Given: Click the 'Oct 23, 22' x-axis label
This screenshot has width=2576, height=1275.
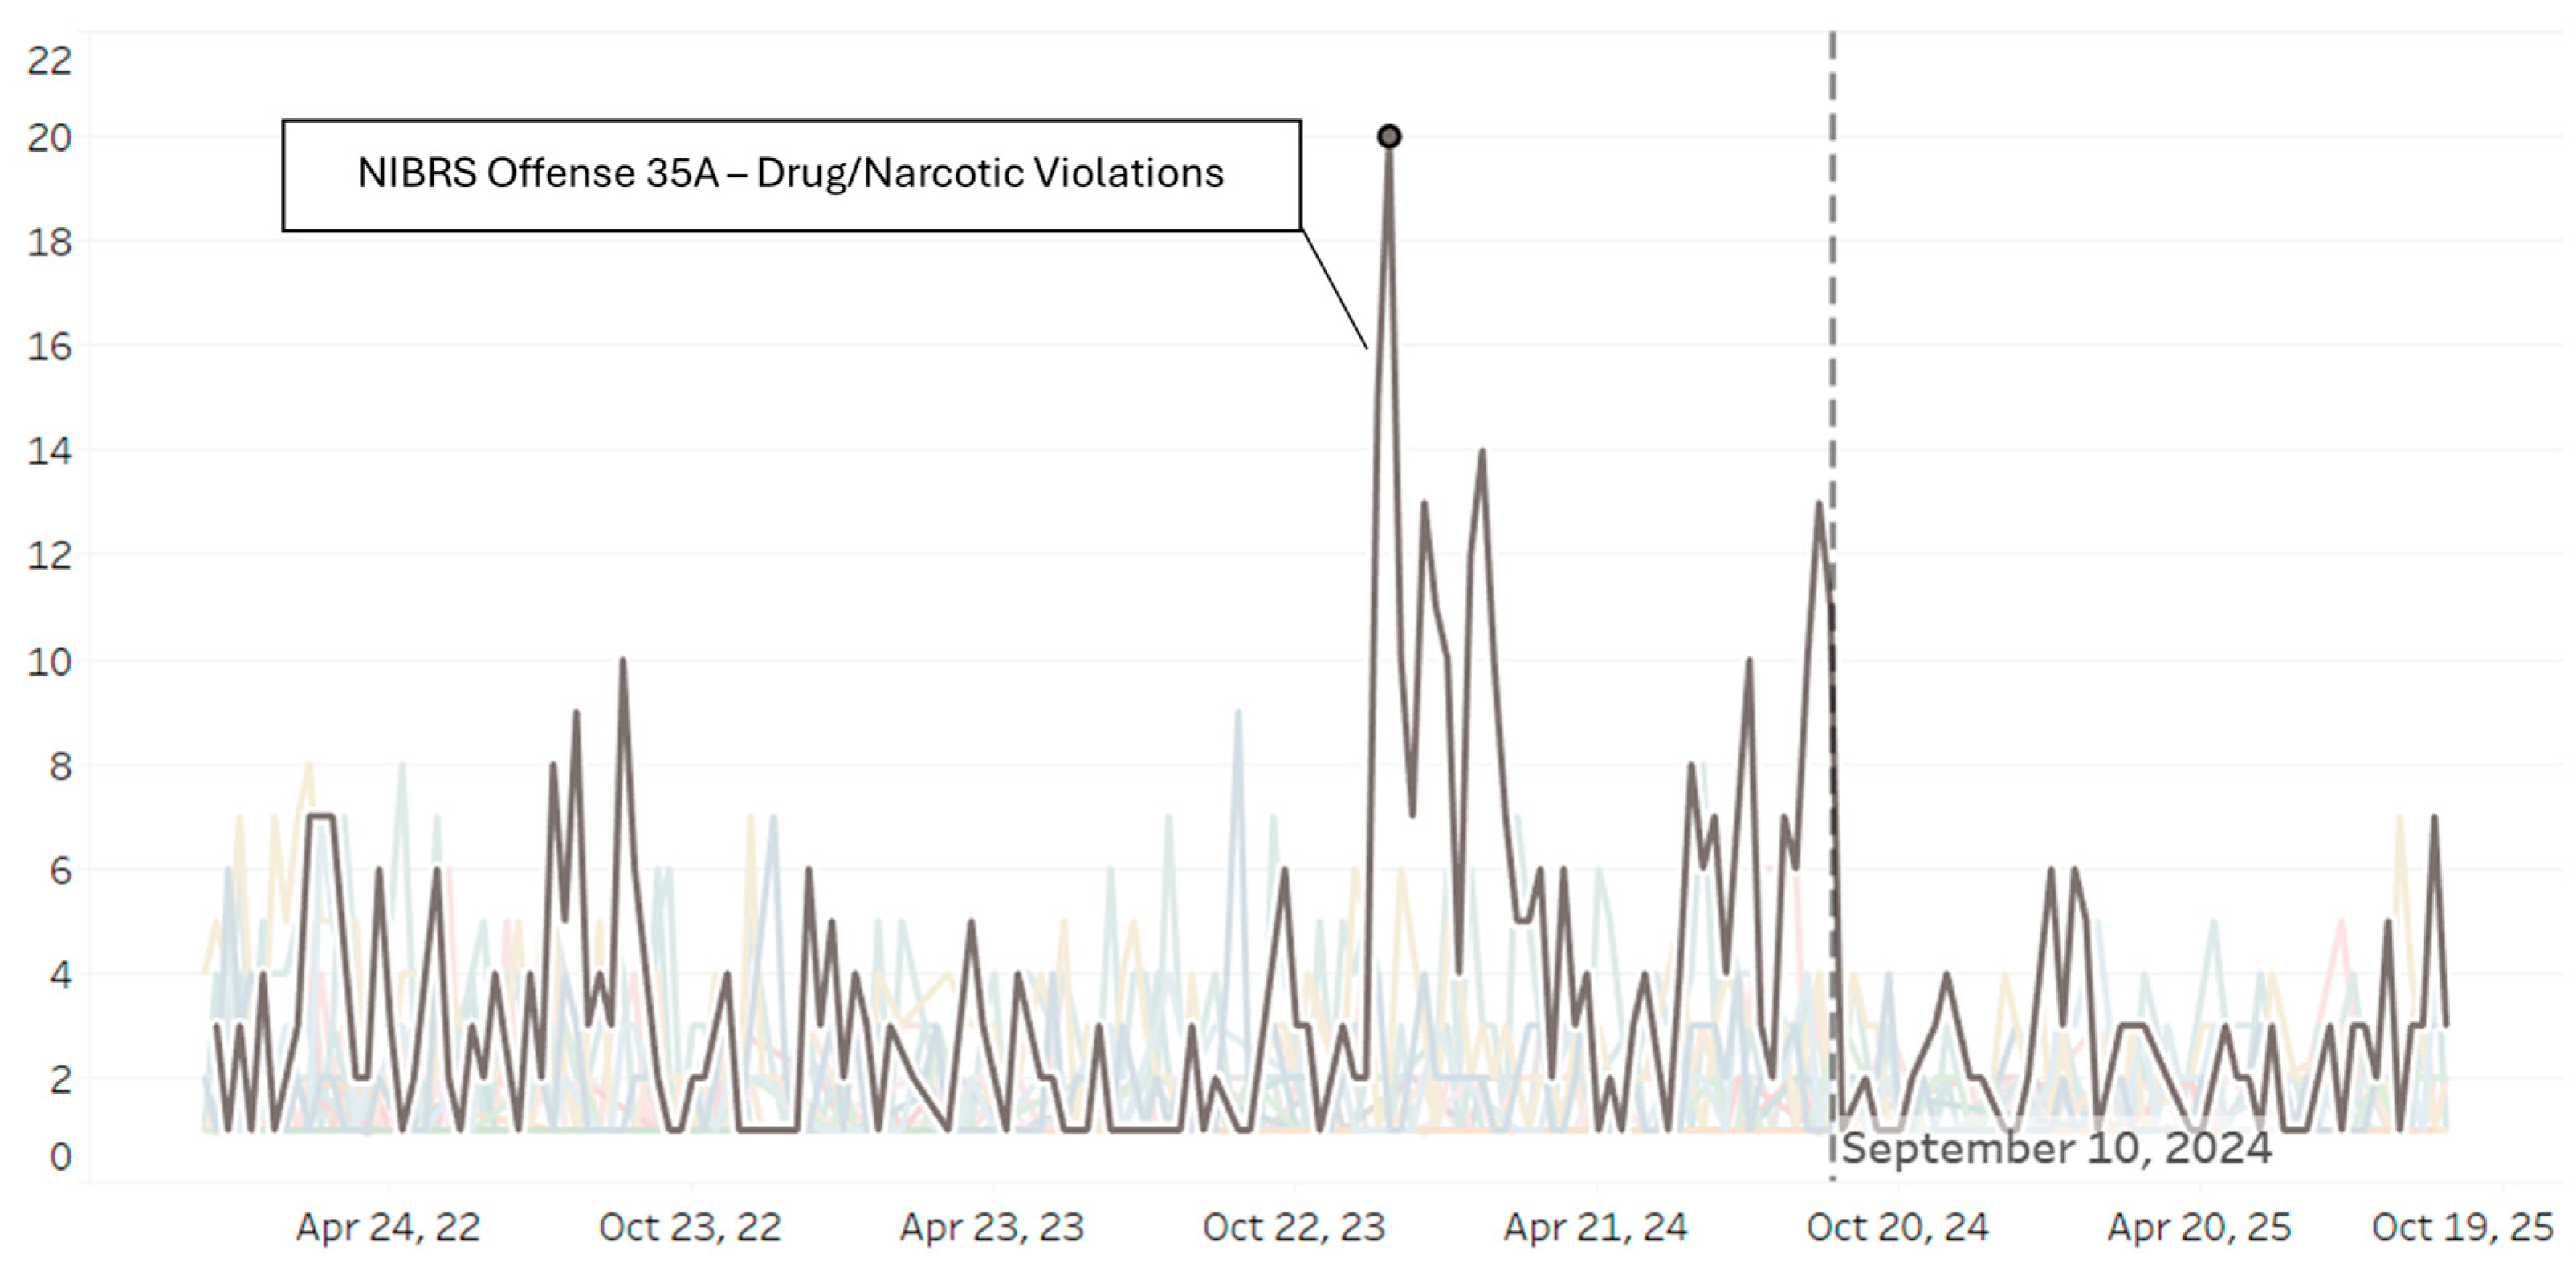Looking at the screenshot, I should pos(690,1227).
